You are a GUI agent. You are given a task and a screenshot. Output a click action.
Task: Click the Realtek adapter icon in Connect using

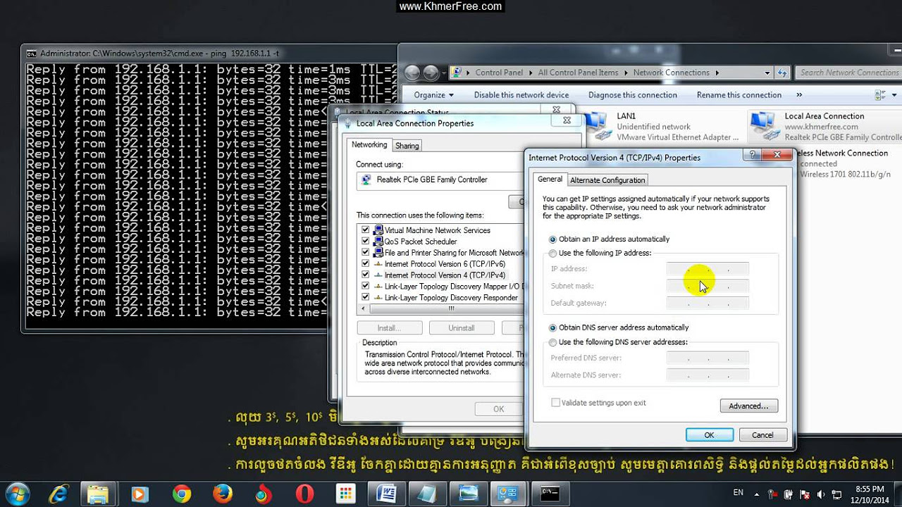click(x=366, y=180)
